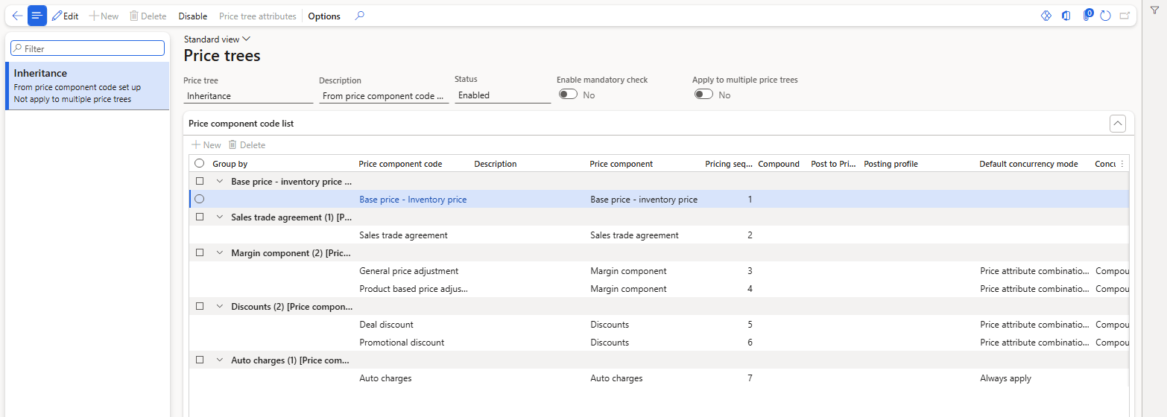
Task: Collapse the Sales trade agreement group
Action: pyautogui.click(x=220, y=217)
